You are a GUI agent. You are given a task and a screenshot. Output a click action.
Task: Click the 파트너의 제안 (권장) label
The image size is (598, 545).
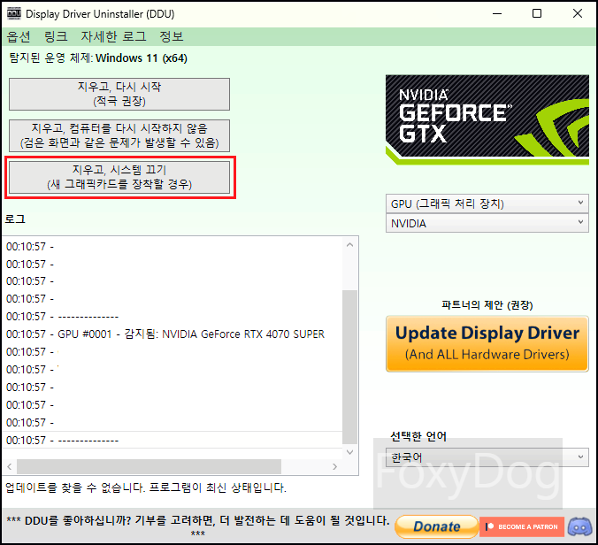[487, 305]
